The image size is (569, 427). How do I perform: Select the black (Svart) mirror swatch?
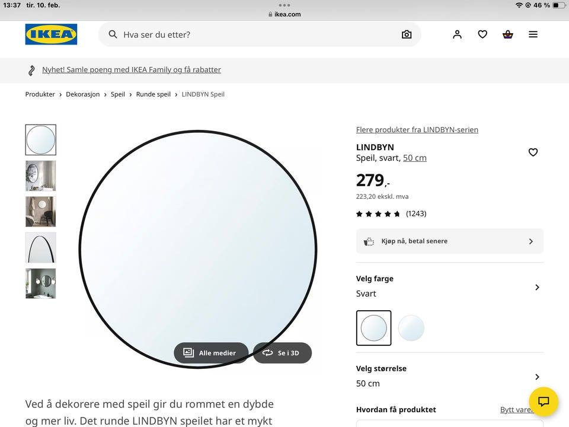tap(374, 328)
